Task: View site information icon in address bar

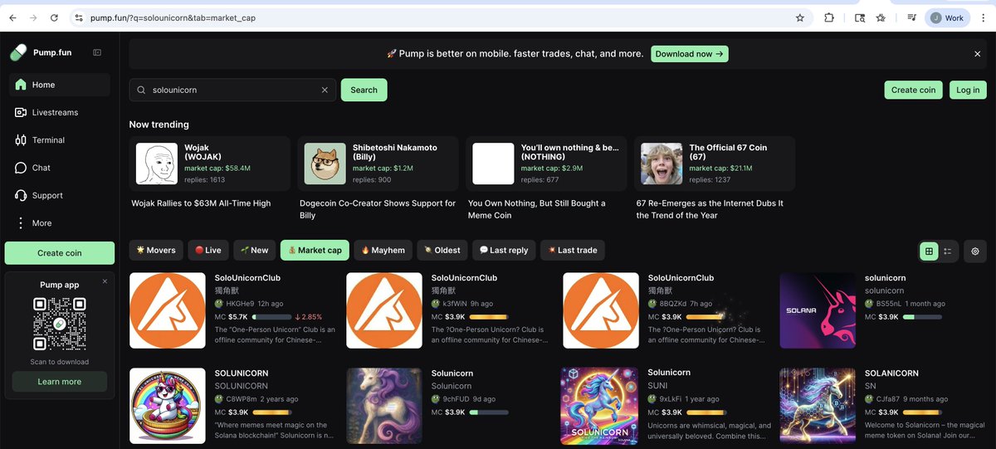Action: point(79,17)
